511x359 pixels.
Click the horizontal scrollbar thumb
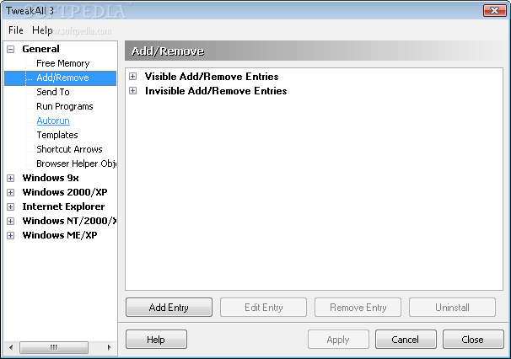pyautogui.click(x=54, y=347)
